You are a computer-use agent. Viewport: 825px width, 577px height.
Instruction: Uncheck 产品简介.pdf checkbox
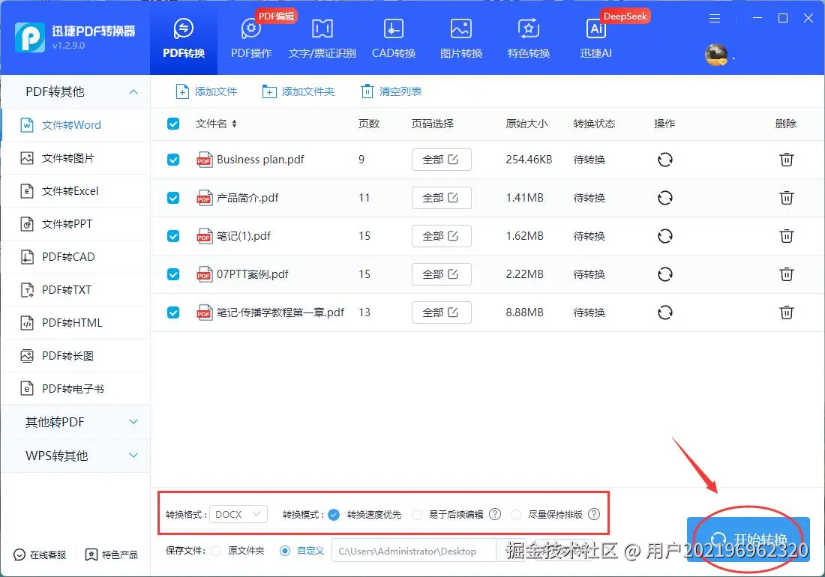pos(173,198)
